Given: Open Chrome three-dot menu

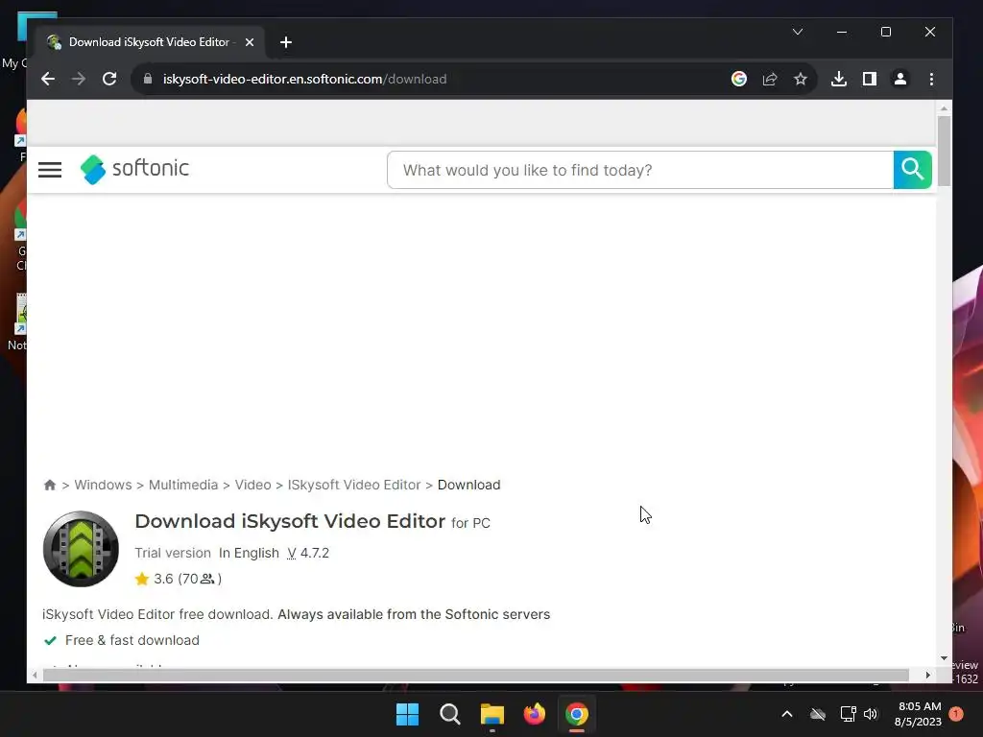Looking at the screenshot, I should [931, 79].
